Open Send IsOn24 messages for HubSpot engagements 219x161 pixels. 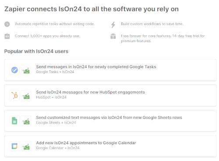pos(110,95)
